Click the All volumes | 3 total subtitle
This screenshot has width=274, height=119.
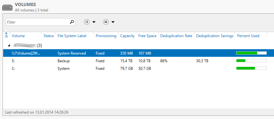(x=31, y=10)
